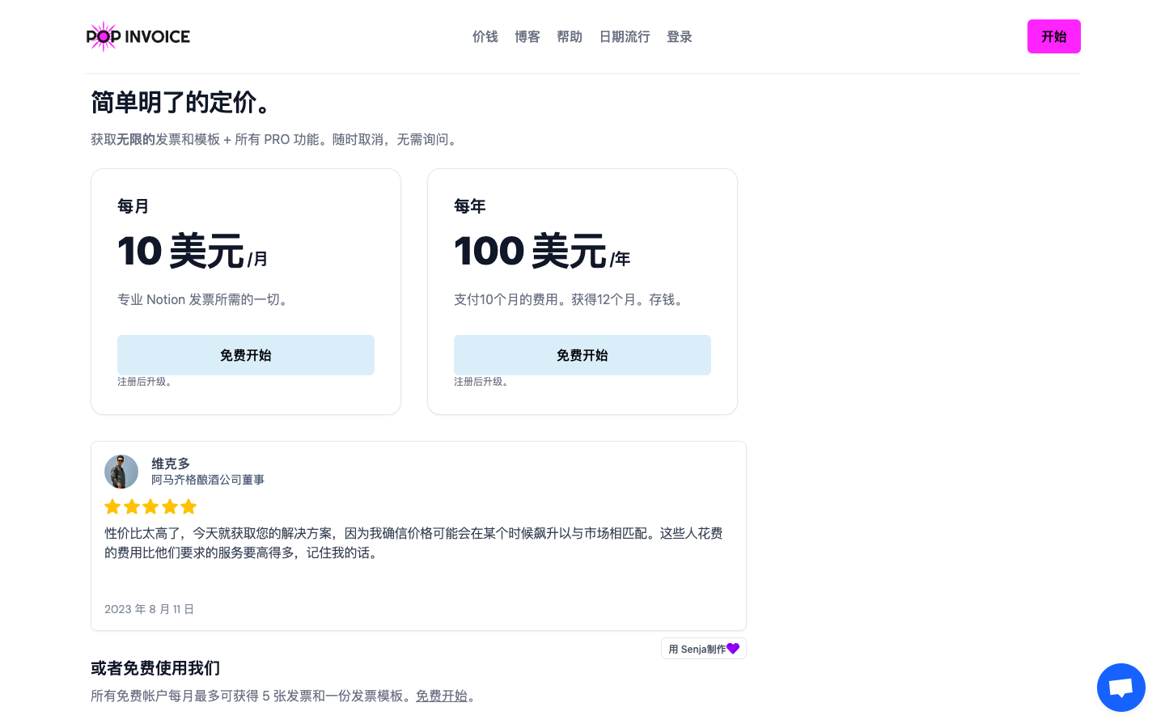The image size is (1165, 728).
Task: Click the purple heart on the Senja badge
Action: [733, 648]
